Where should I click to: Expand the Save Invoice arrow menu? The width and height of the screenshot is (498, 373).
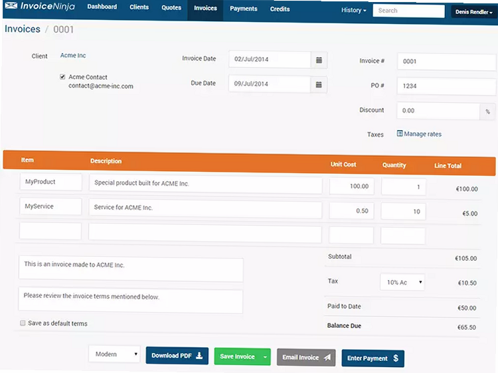pyautogui.click(x=265, y=357)
